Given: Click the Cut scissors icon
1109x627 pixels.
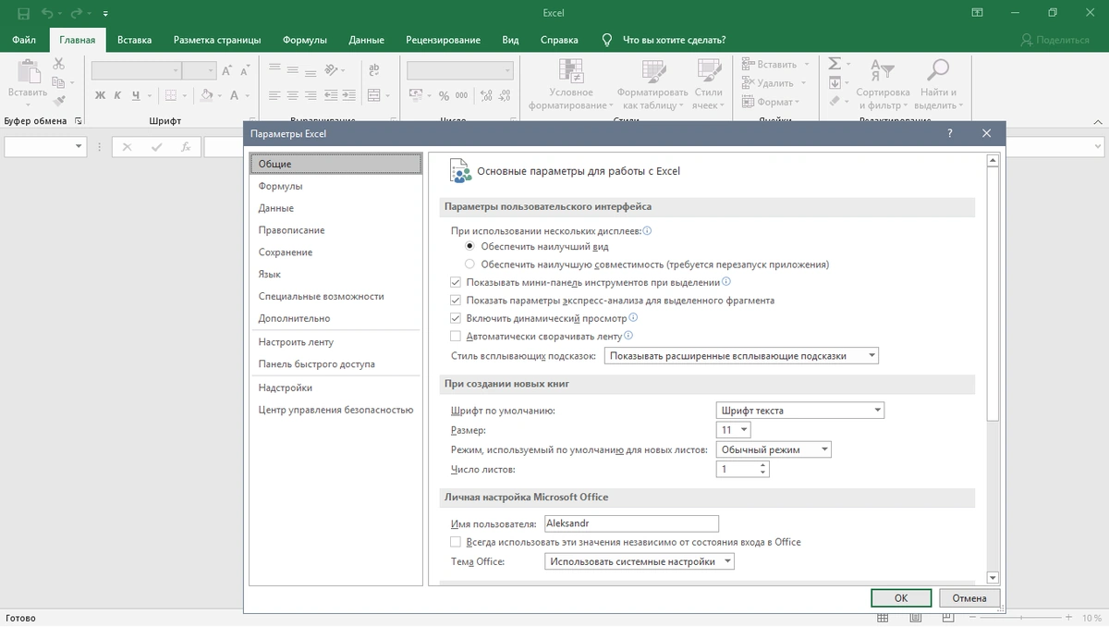Looking at the screenshot, I should tap(59, 64).
